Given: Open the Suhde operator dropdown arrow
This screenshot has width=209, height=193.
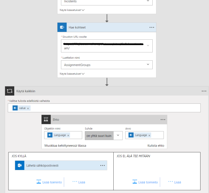Looking at the screenshot, I should tap(118, 135).
